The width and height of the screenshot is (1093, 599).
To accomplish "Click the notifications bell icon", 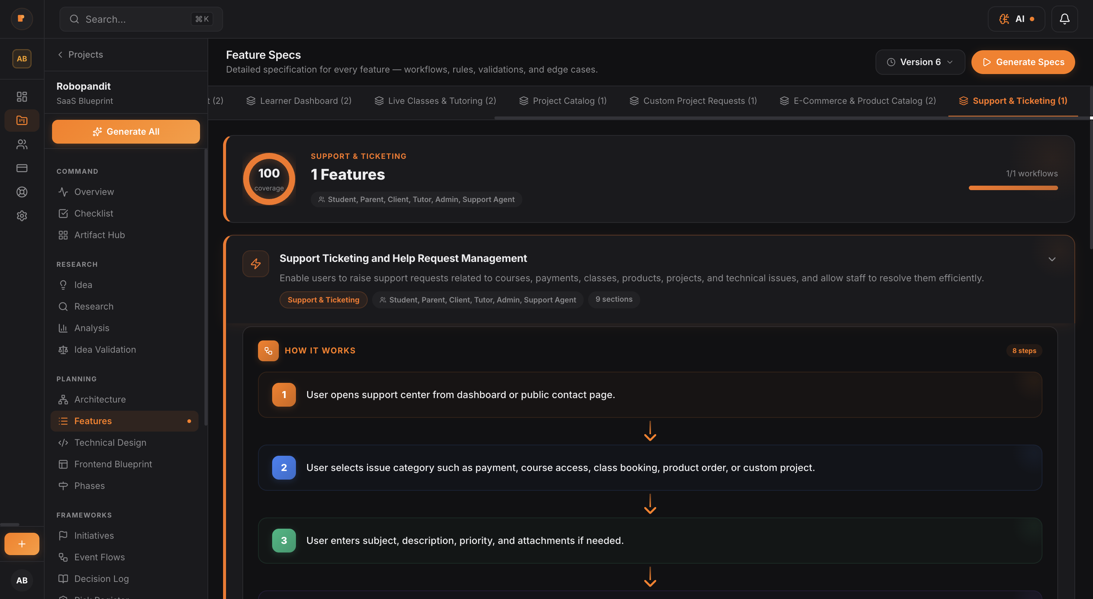I will [x=1065, y=19].
